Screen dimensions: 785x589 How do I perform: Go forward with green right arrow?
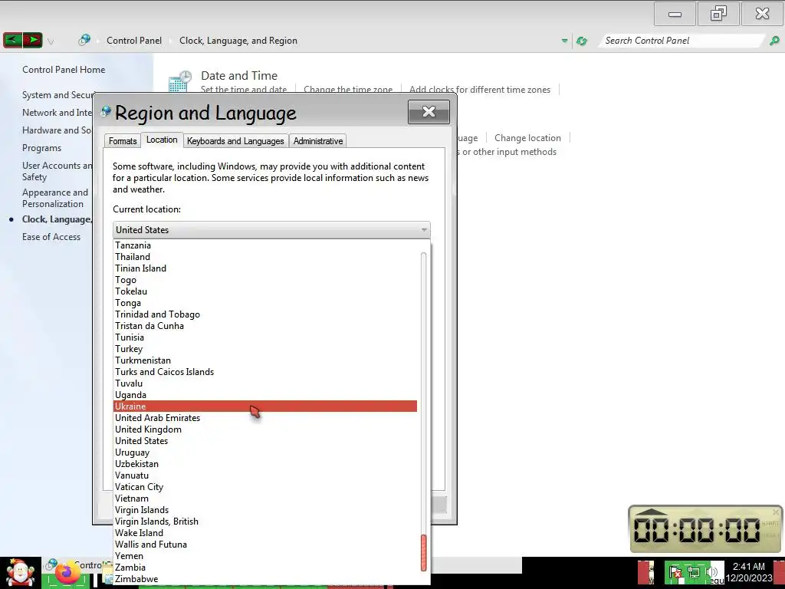[x=32, y=40]
